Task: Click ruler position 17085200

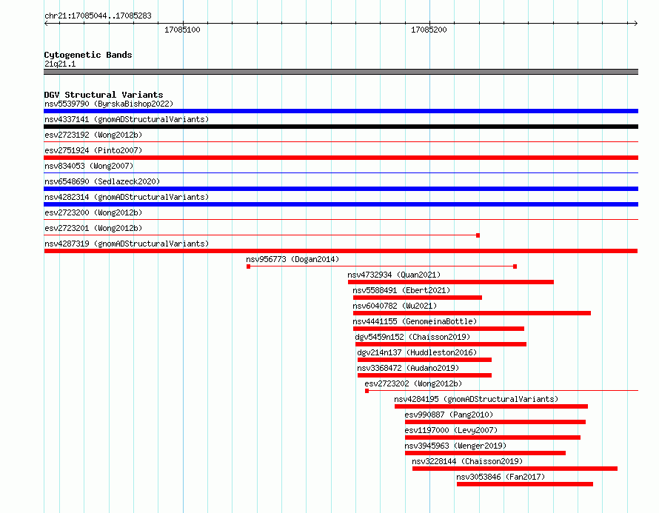Action: click(x=429, y=30)
